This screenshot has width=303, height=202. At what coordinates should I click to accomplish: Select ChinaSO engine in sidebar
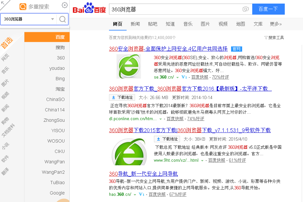47,99
